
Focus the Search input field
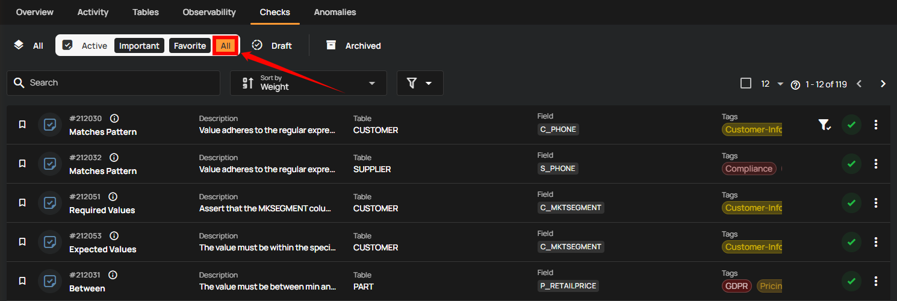point(113,83)
